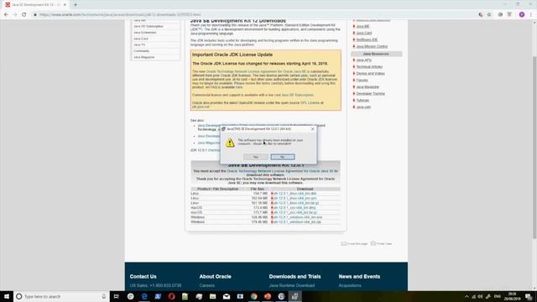Image resolution: width=537 pixels, height=302 pixels.
Task: Click the yellow warning icon in dialog
Action: (230, 143)
